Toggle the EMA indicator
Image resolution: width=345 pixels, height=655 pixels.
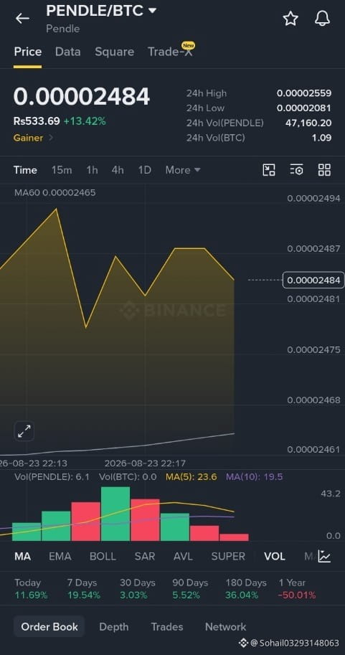60,557
